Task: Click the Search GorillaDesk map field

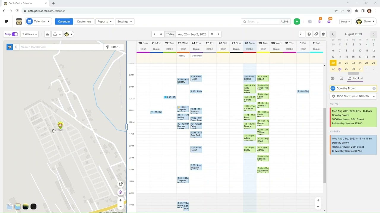Action: click(61, 47)
